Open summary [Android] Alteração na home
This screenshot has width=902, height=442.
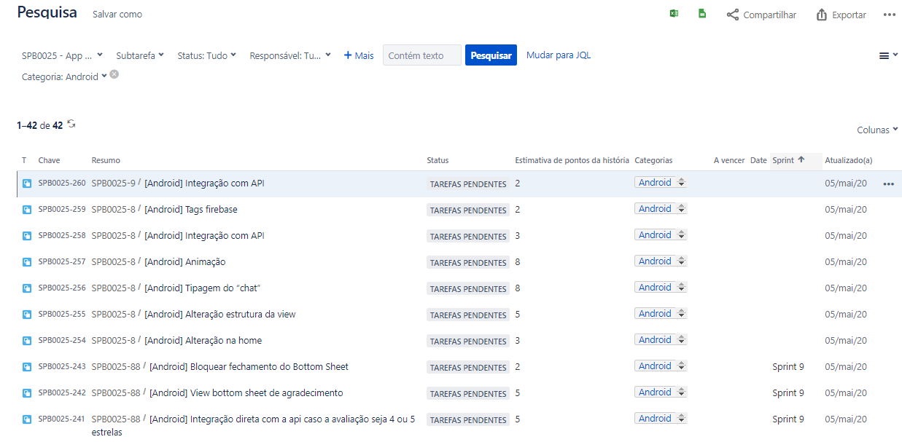[x=203, y=341]
